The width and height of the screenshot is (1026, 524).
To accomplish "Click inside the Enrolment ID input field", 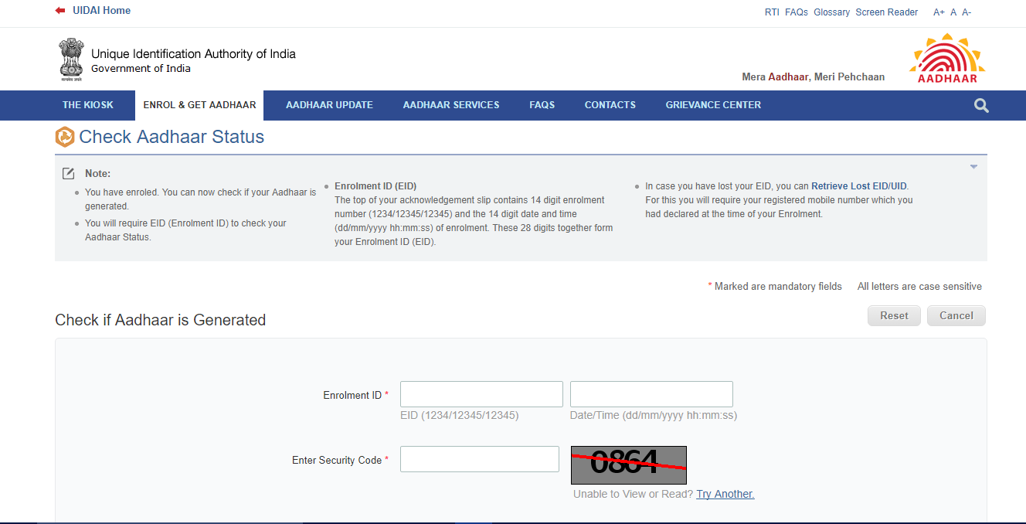I will pos(481,393).
